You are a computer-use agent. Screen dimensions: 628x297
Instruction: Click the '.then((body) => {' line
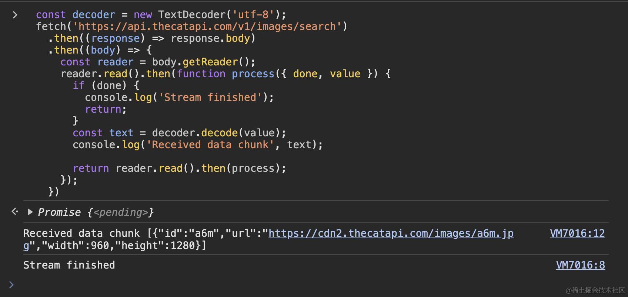click(100, 50)
